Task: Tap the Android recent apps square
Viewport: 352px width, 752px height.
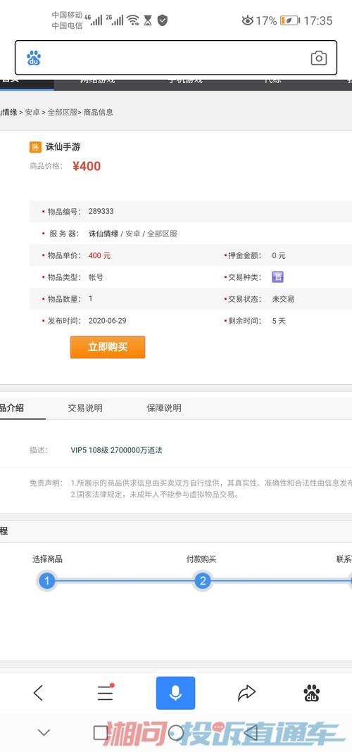Action: coord(101,732)
